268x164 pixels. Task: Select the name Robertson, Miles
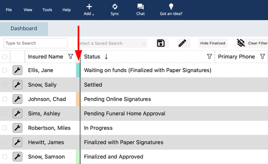49,128
